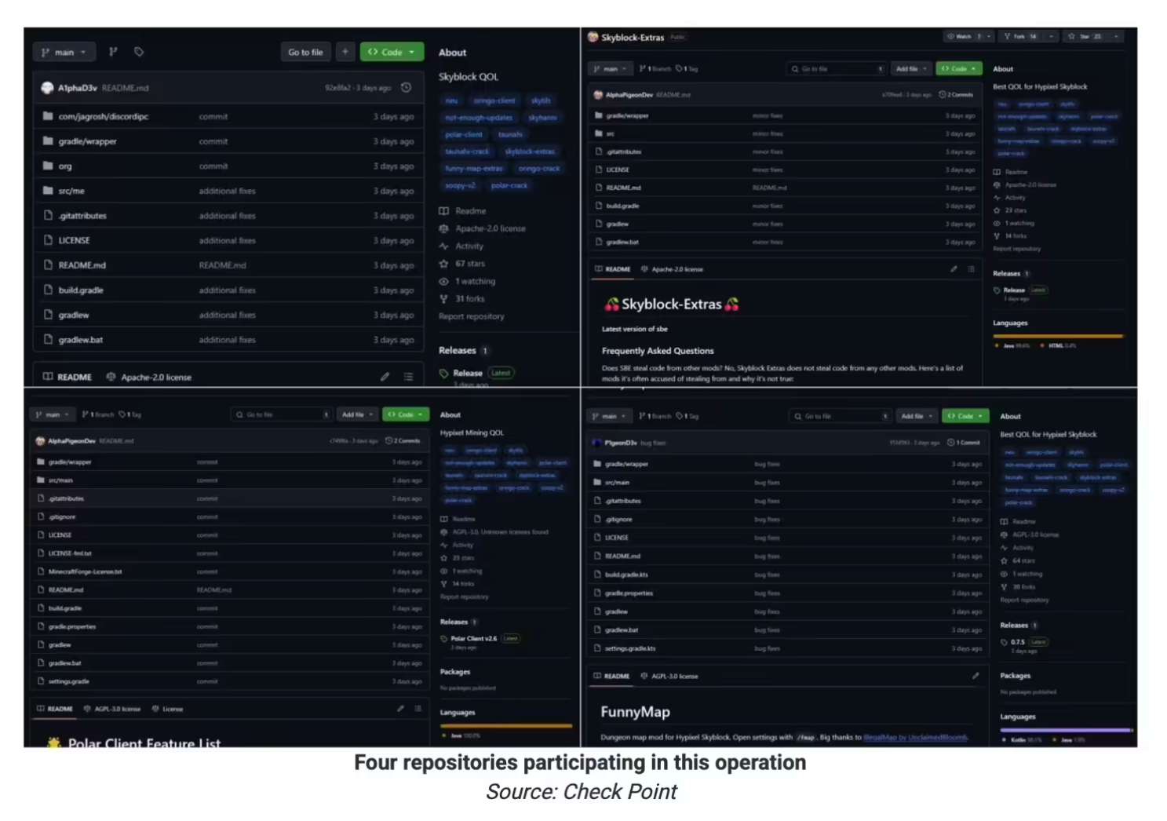Open README outline icon in Polar Client repo
This screenshot has height=821, width=1167.
click(418, 709)
